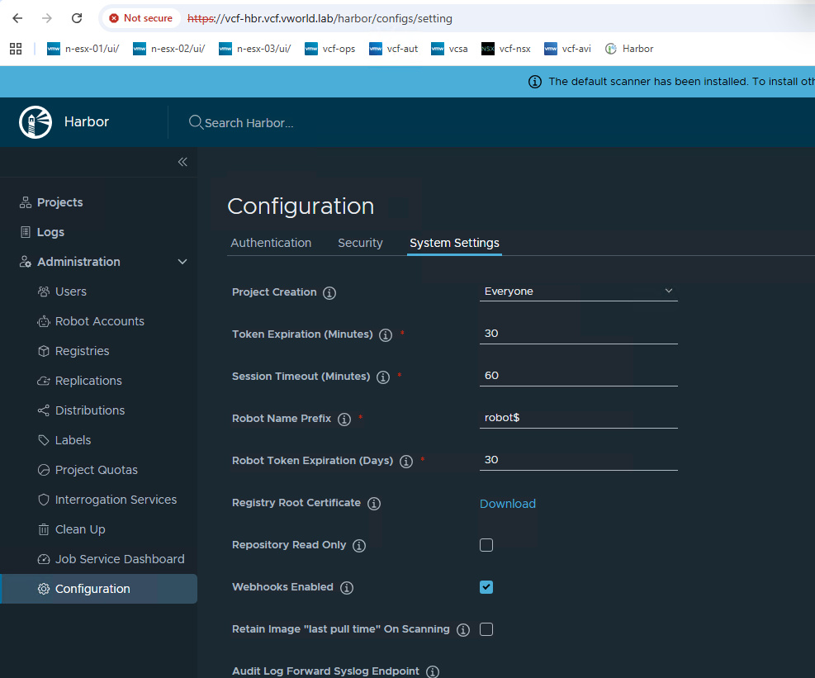Download the Registry Root Certificate
The image size is (815, 678).
point(508,504)
